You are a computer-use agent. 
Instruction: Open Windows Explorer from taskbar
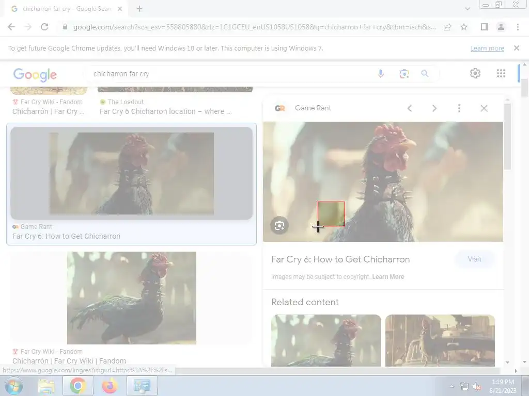(x=46, y=386)
